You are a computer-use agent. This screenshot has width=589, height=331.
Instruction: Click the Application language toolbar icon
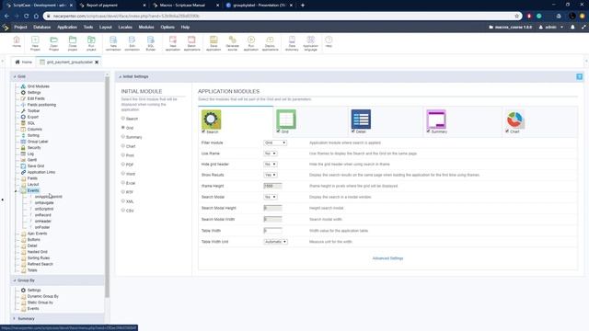(x=311, y=43)
